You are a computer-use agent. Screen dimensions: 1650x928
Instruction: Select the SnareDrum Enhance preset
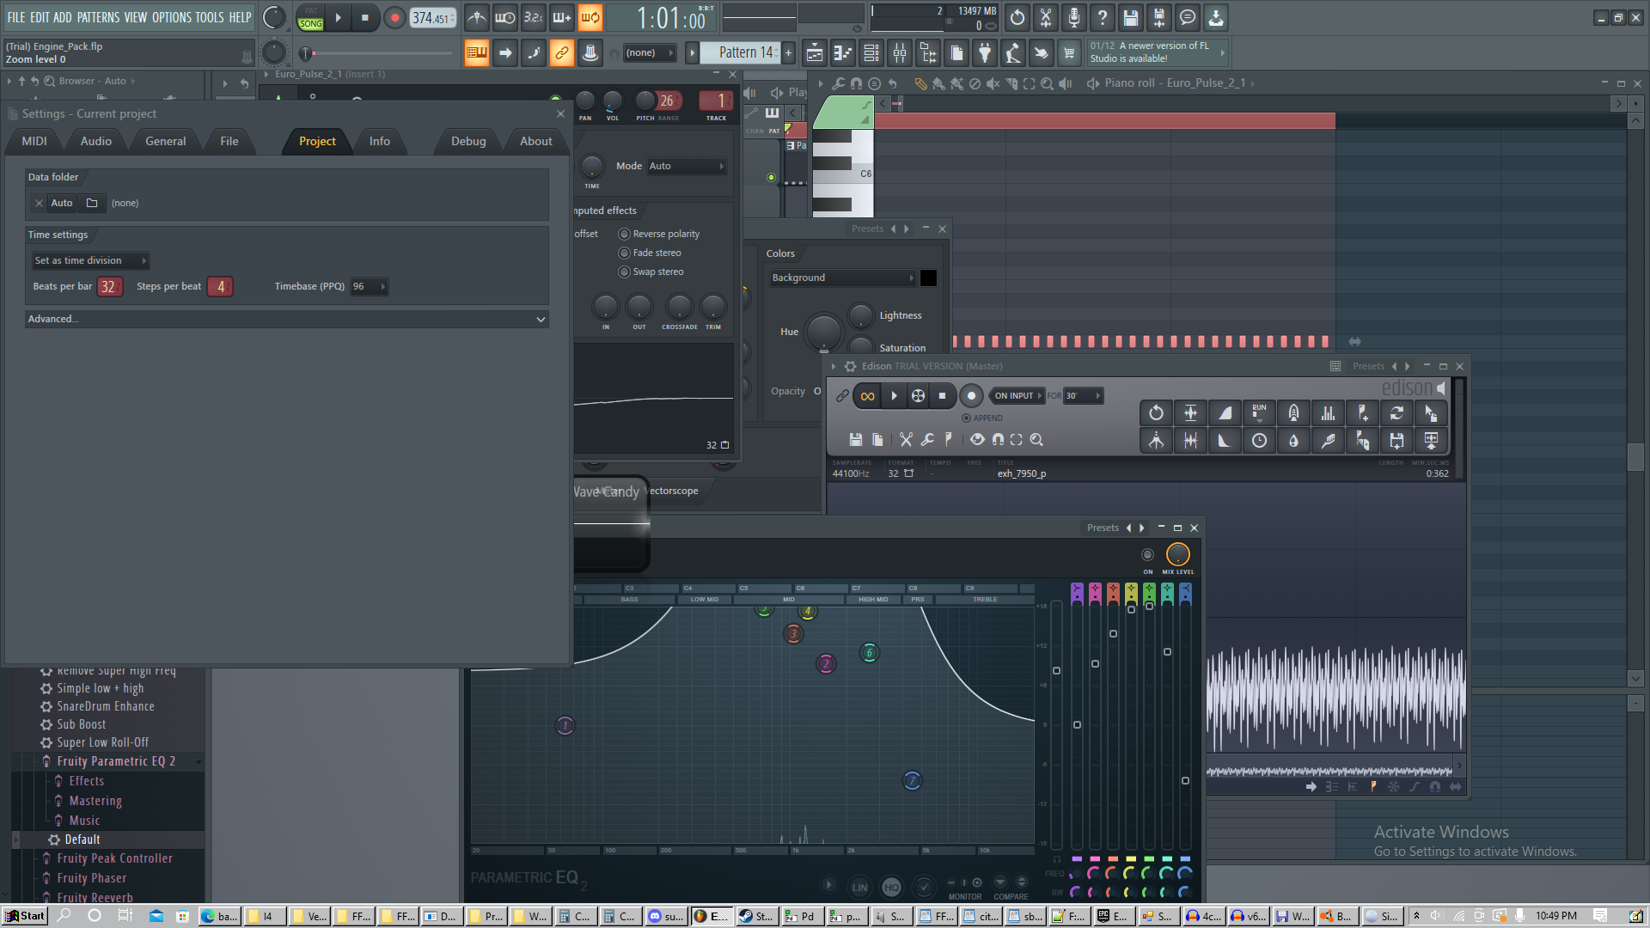(105, 706)
